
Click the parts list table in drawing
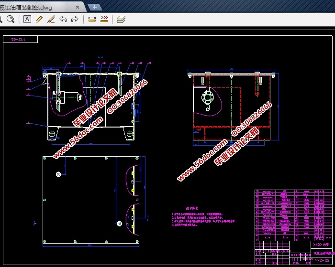coord(292,215)
